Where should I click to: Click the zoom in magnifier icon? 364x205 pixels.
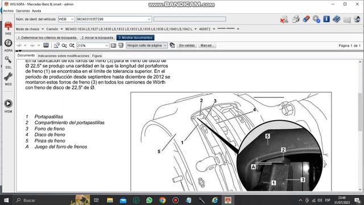(72, 46)
